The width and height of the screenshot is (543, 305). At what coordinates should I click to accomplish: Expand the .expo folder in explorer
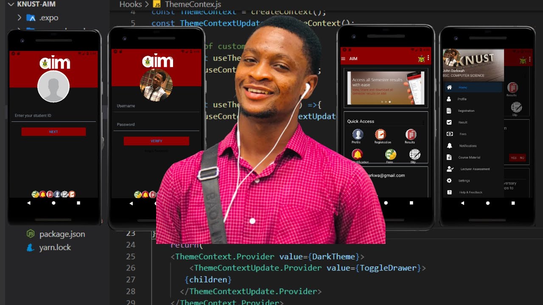[x=20, y=18]
